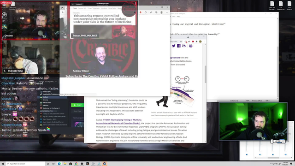Open the 'agreement' link in the article
This screenshot has width=295, height=166.
click(175, 58)
